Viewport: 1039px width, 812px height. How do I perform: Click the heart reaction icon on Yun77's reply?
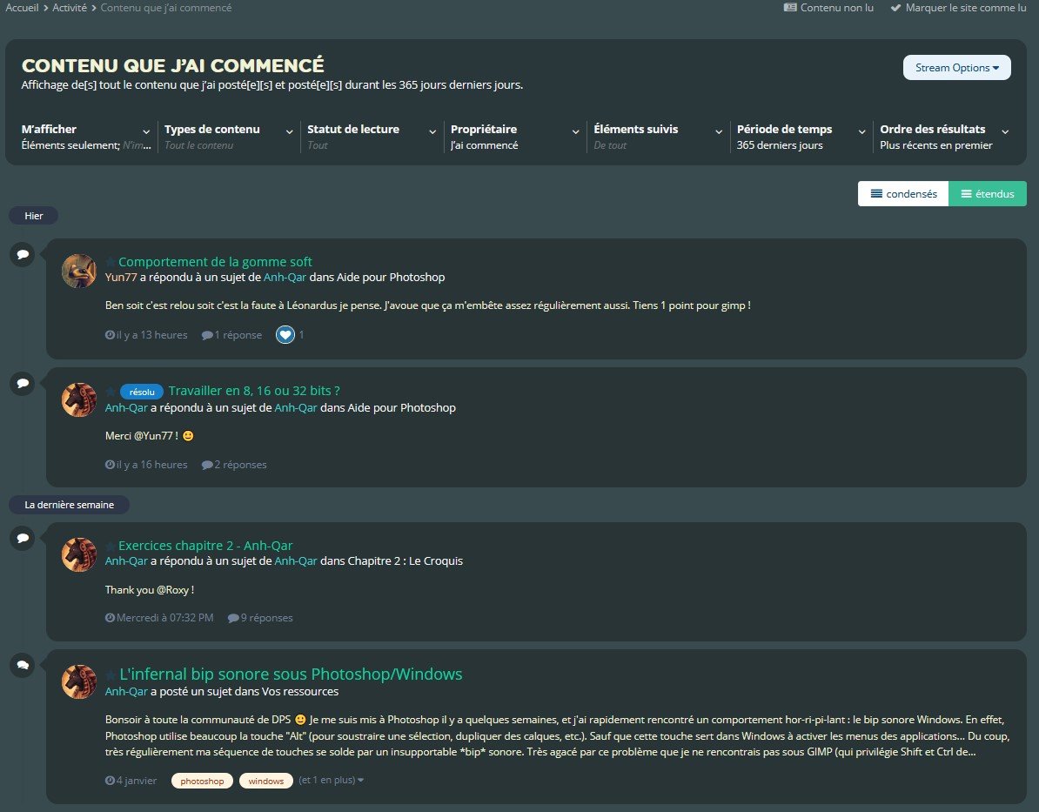[x=285, y=334]
